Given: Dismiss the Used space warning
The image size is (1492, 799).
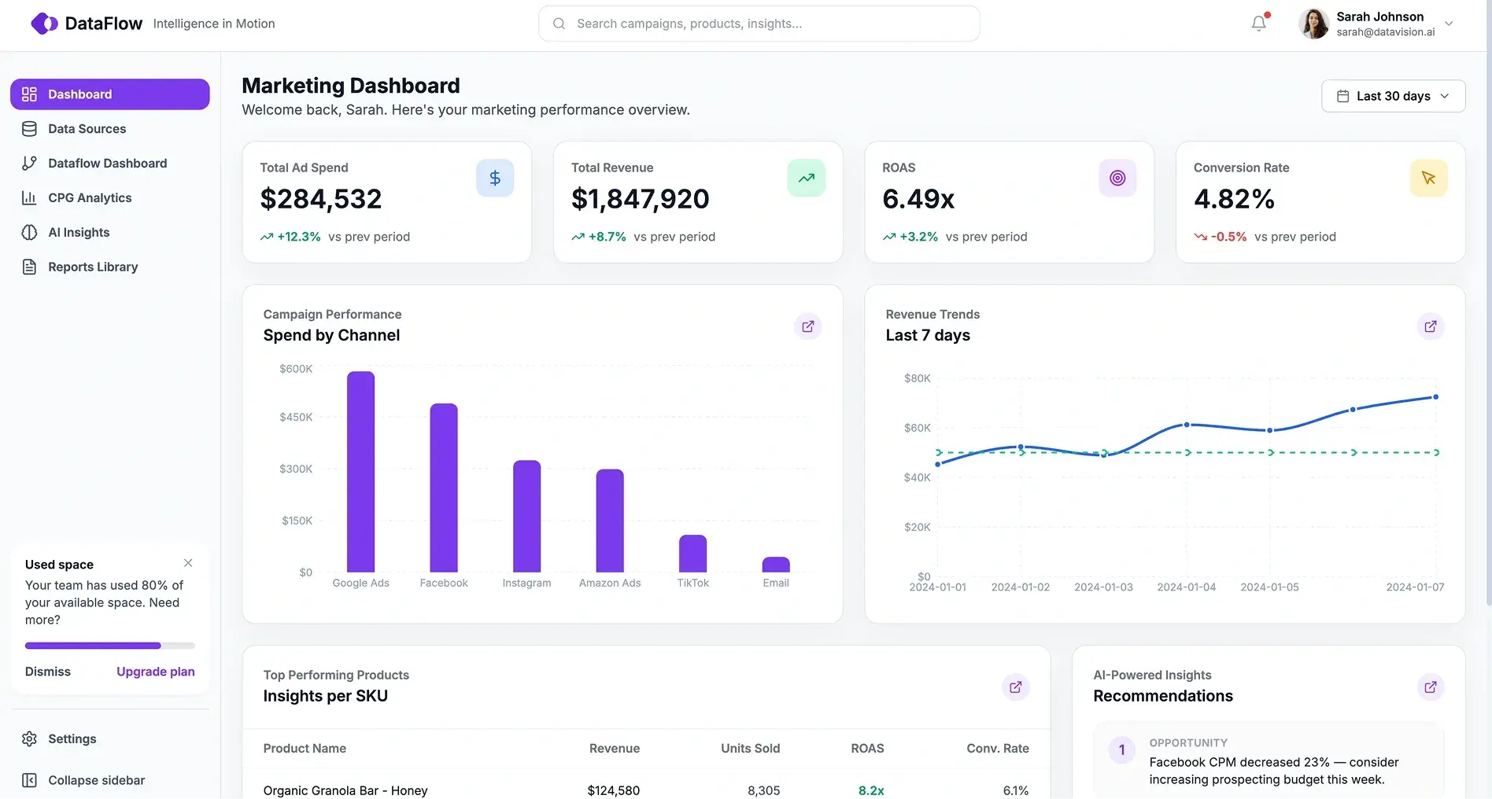Looking at the screenshot, I should (47, 671).
